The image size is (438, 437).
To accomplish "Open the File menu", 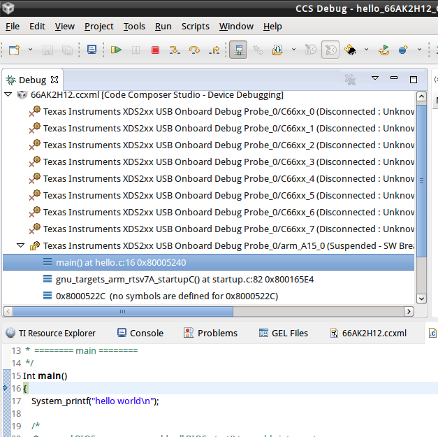I will click(x=13, y=27).
